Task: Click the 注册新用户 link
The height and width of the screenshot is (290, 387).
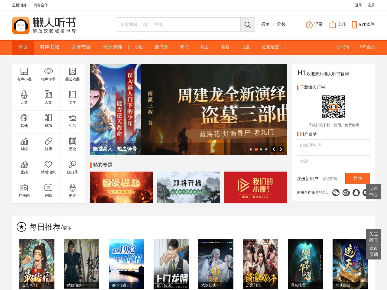Action: [x=307, y=179]
